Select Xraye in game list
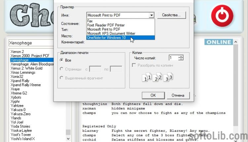Screen dimensions: 248x142 15,89
